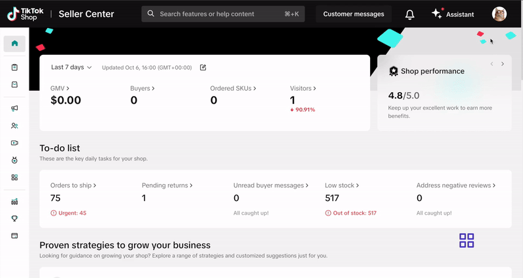Go to next Shop performance card
This screenshot has width=523, height=278.
tap(502, 64)
